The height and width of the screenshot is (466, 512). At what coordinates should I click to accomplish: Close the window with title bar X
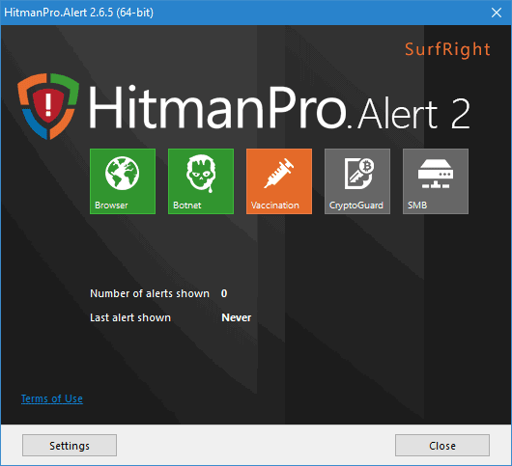pos(497,13)
